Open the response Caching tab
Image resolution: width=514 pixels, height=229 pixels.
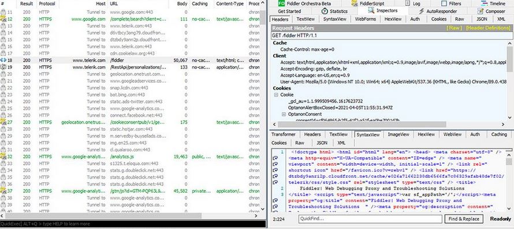[x=499, y=135]
